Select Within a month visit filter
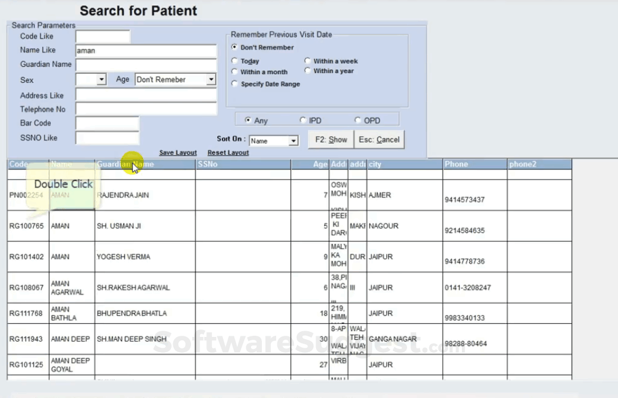The height and width of the screenshot is (398, 618). pyautogui.click(x=235, y=72)
